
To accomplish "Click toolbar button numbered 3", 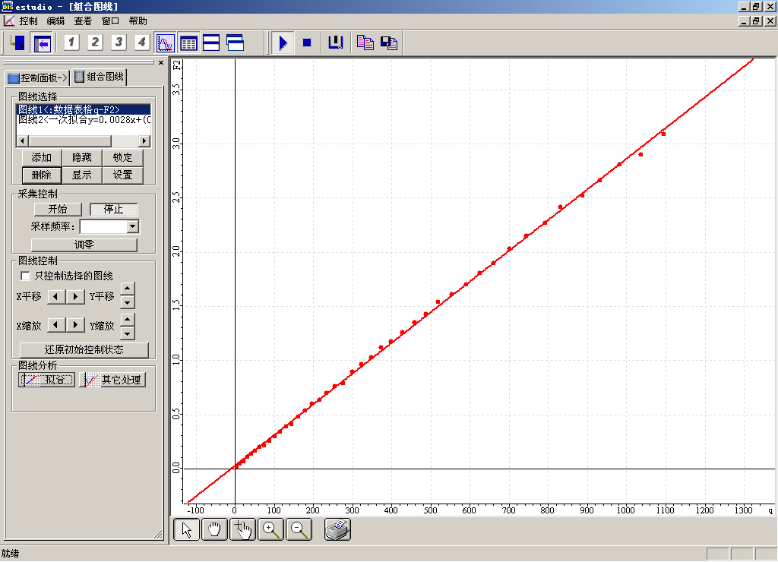I will tap(119, 43).
